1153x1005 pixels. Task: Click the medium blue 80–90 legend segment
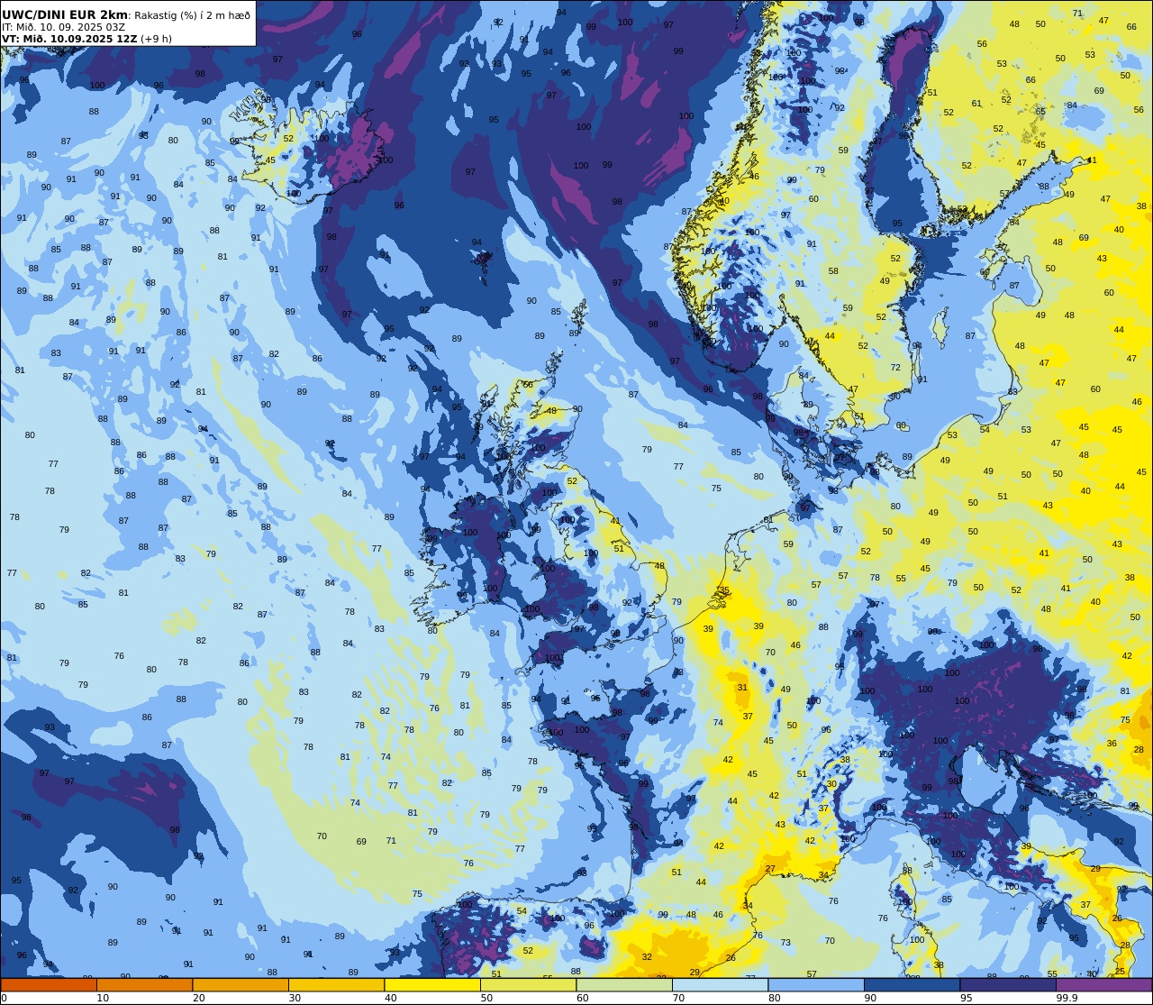[x=816, y=985]
